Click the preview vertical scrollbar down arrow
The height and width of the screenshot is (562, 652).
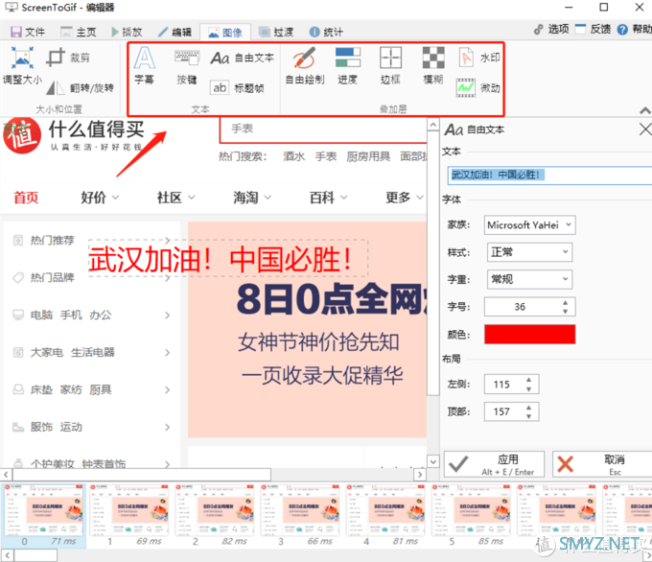432,461
